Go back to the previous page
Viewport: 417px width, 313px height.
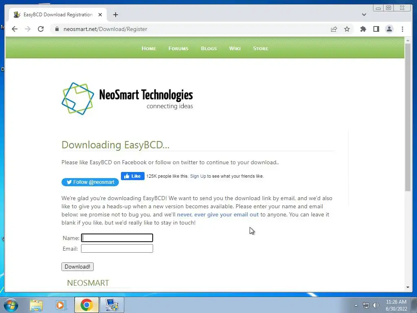(15, 29)
